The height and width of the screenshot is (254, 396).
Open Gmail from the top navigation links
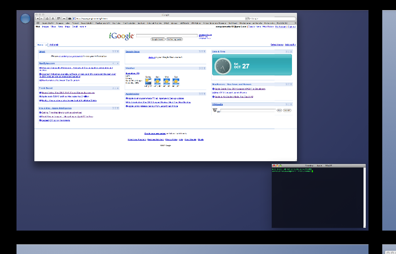point(75,27)
